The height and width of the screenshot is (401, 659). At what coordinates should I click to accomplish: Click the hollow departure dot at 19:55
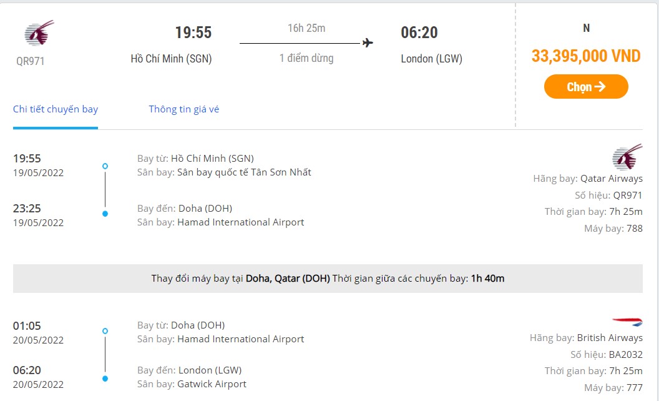tap(105, 166)
